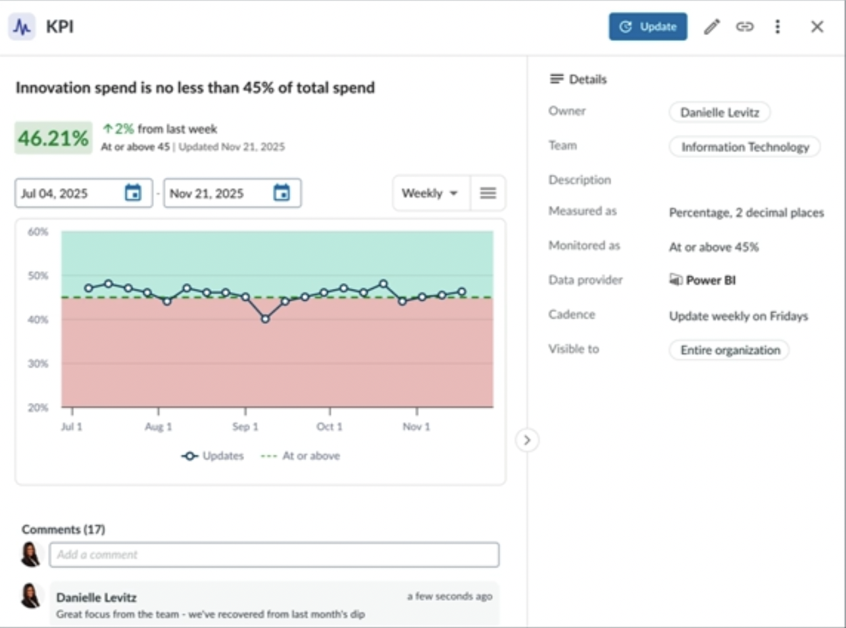Open the Weekly frequency dropdown

430,193
